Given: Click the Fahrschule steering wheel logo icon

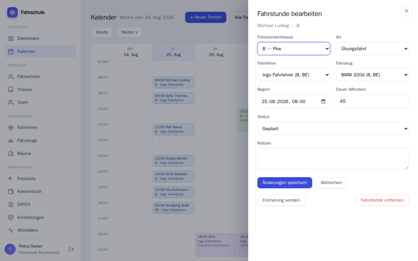Looking at the screenshot, I should click(12, 12).
